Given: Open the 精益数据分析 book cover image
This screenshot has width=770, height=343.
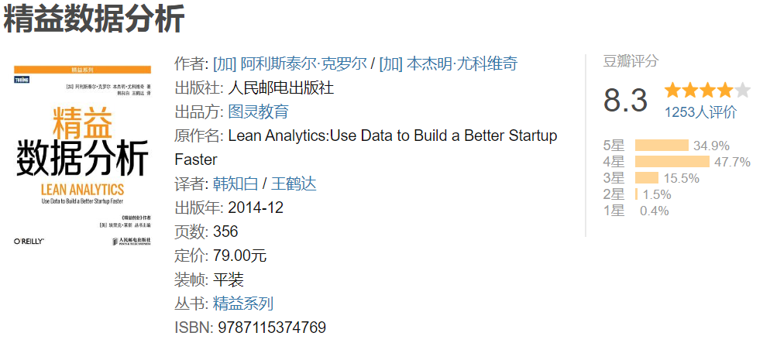Looking at the screenshot, I should tap(82, 155).
